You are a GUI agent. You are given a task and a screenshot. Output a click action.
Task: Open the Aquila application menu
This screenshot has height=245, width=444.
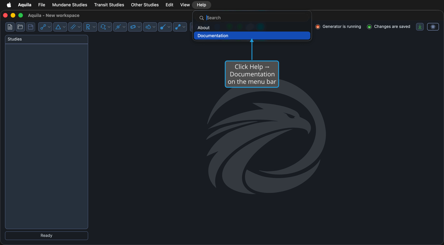(25, 5)
